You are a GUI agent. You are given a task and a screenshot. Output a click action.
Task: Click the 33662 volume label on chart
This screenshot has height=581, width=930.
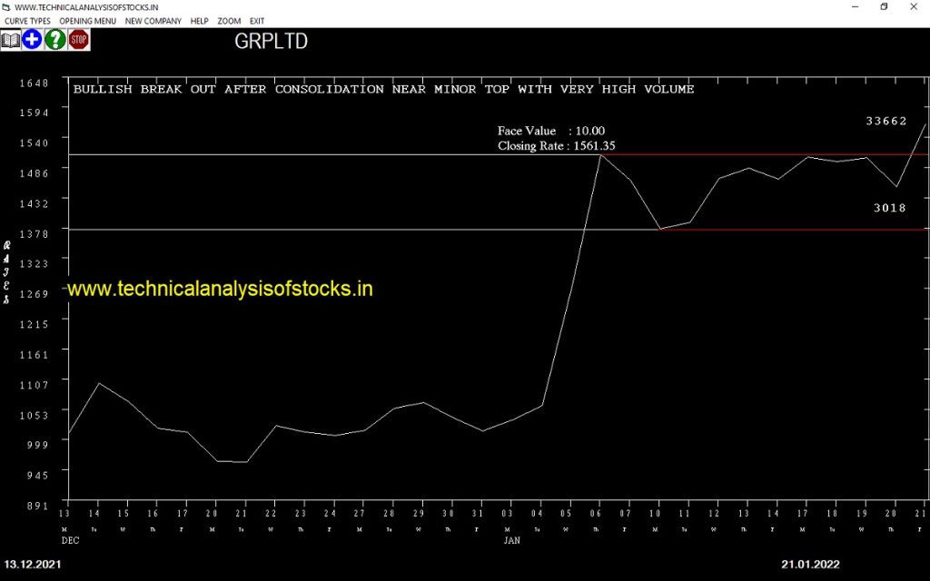[x=885, y=121]
